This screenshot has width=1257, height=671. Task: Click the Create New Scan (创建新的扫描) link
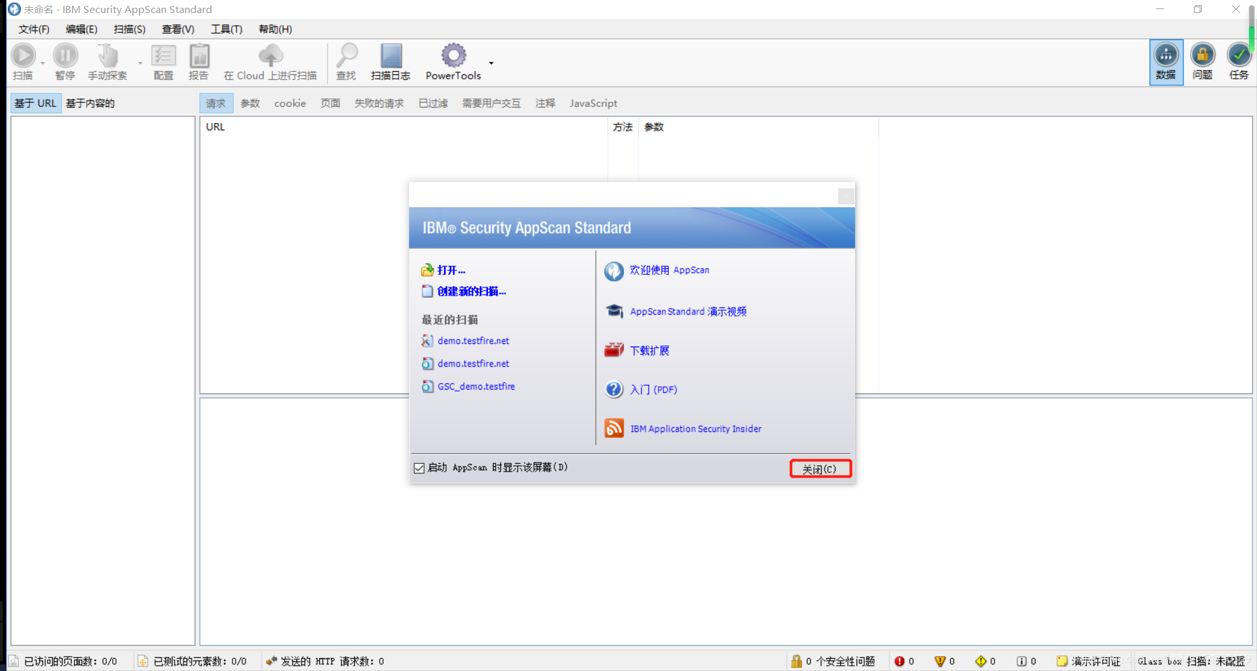coord(472,291)
